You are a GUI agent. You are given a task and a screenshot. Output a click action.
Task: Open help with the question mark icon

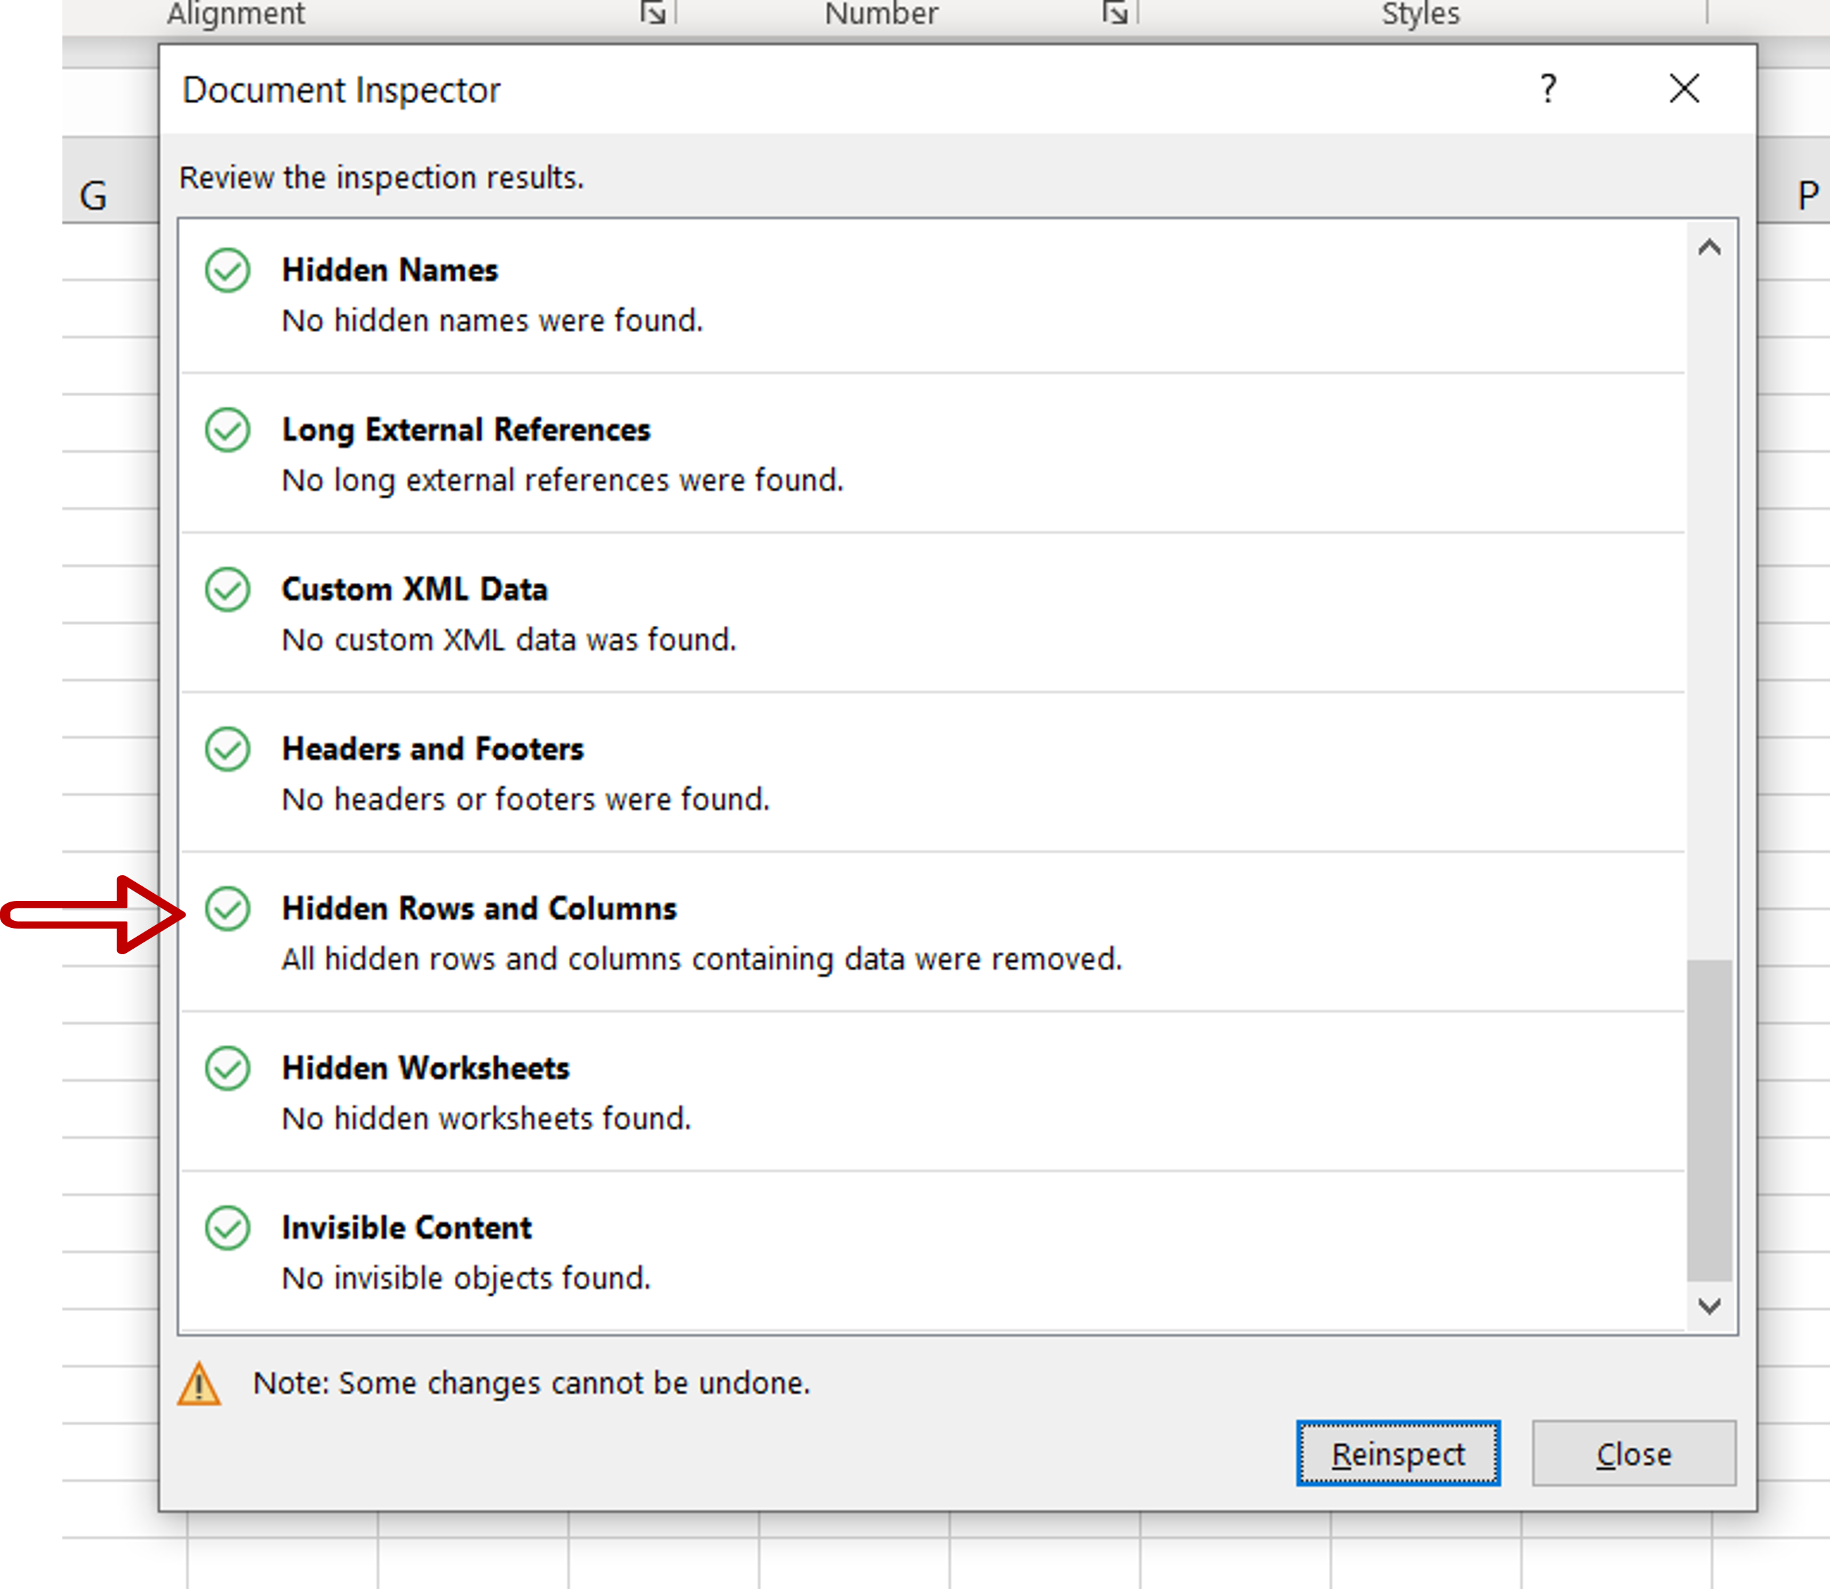[x=1548, y=89]
